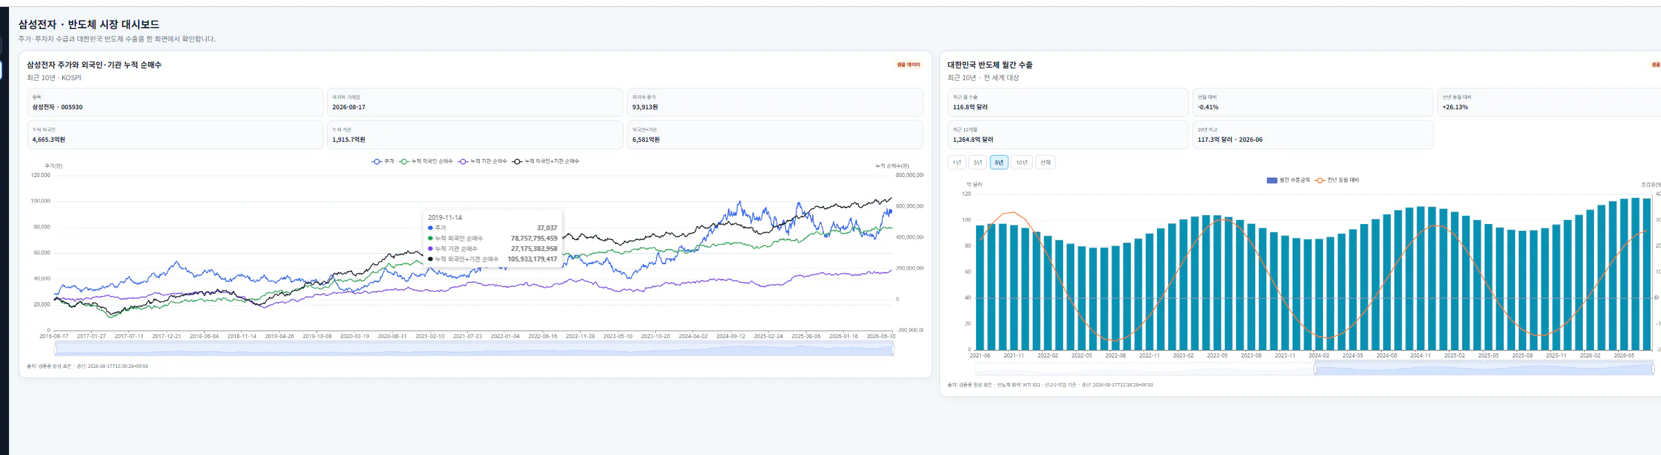1661x455 pixels.
Task: Select the 3년 range button
Action: 977,162
